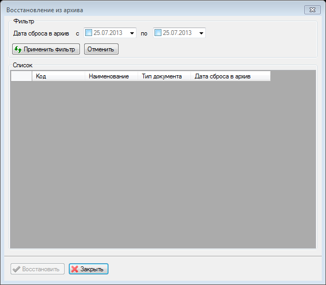Viewport: 326px width, 285px height.
Task: Close the Восстановление из архива dialog window
Action: [312, 10]
